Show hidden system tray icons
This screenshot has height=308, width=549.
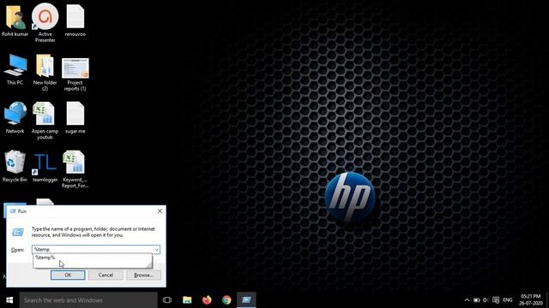[x=467, y=300]
